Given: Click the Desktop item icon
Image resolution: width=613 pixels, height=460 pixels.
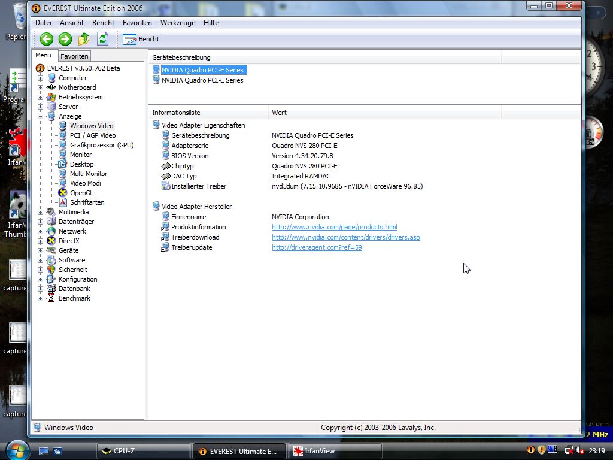Looking at the screenshot, I should pos(62,164).
